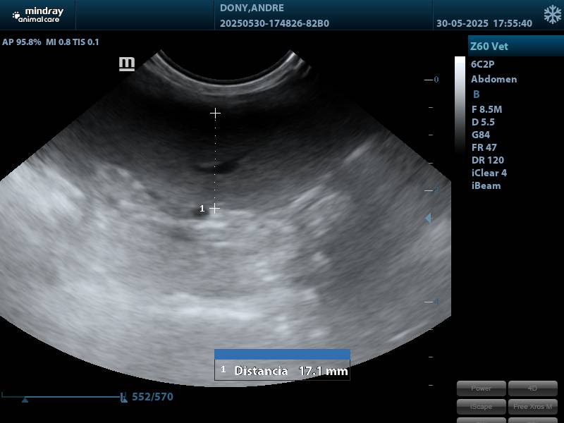Expand the iClear 4 setting
564x423 pixels.
click(489, 173)
